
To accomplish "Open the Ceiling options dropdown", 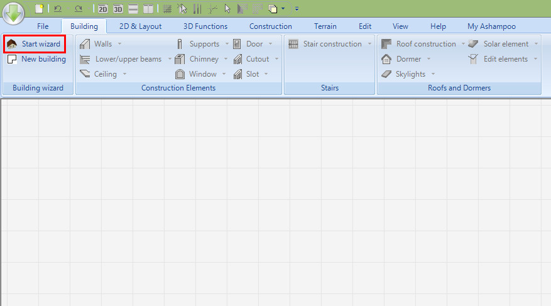I will tap(125, 74).
